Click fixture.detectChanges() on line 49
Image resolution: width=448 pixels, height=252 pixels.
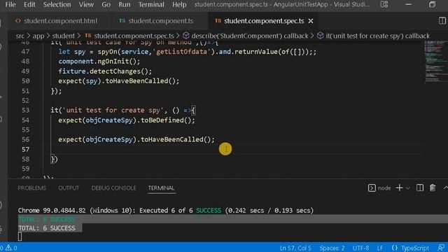point(105,71)
